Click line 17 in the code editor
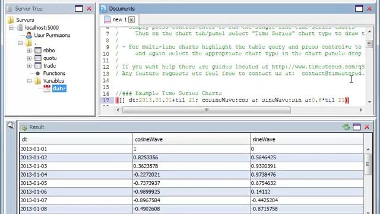 232,100
